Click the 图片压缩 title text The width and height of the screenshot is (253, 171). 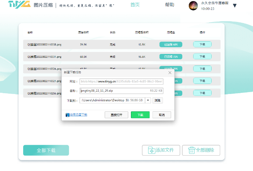point(43,5)
